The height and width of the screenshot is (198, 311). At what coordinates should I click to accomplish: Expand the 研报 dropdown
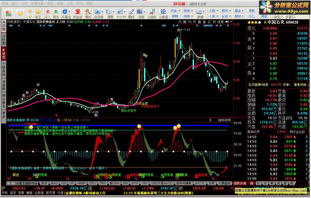pos(192,11)
